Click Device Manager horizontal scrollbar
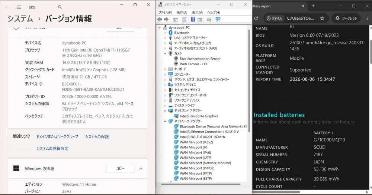 pyautogui.click(x=201, y=184)
